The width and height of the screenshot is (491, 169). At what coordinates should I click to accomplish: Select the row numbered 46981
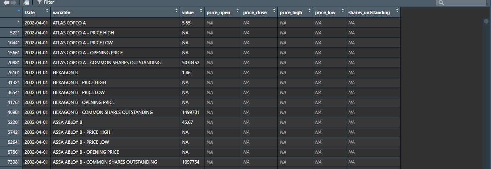pos(11,112)
